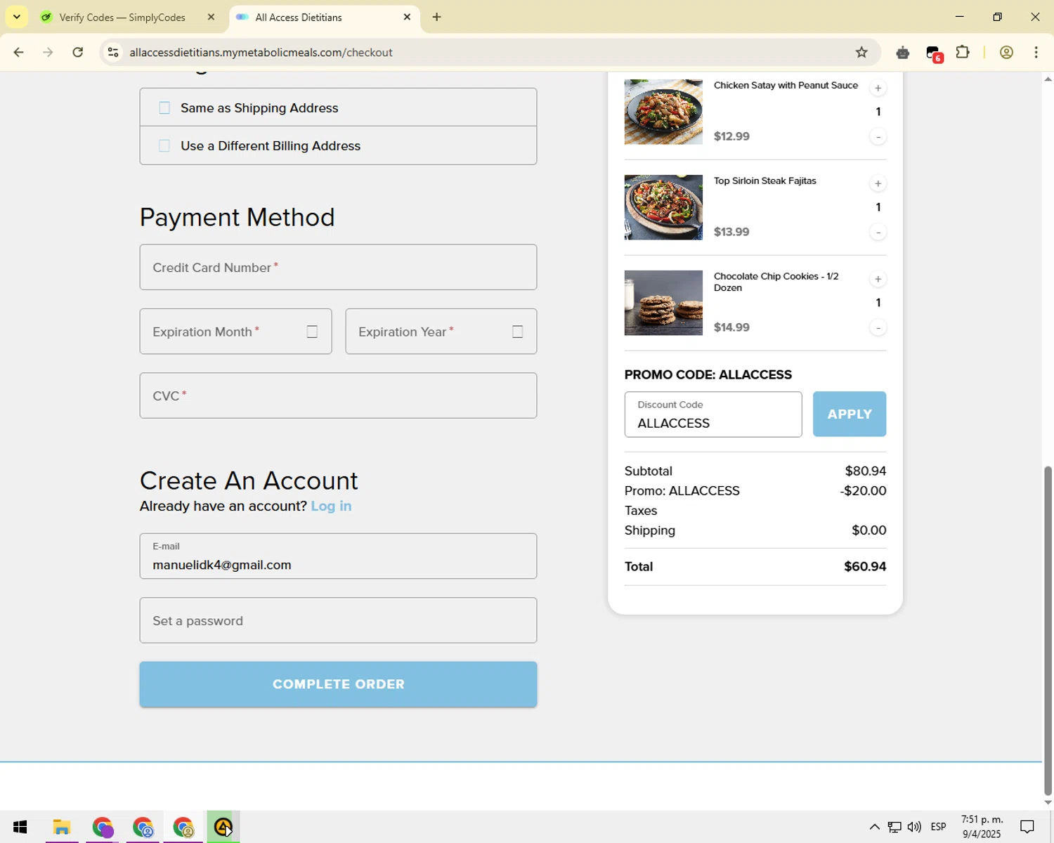
Task: Switch input language ESP indicator
Action: (938, 827)
